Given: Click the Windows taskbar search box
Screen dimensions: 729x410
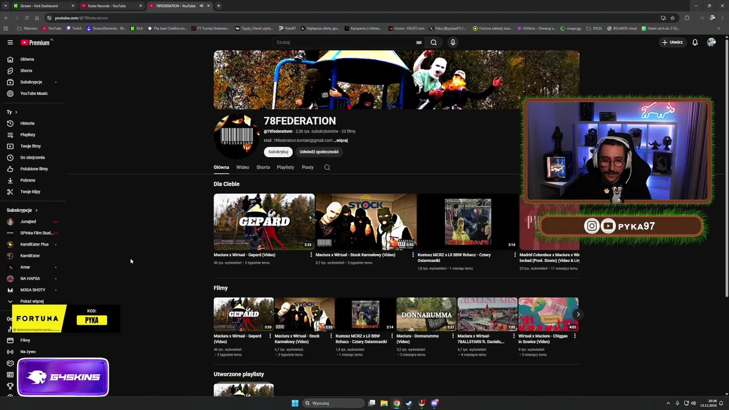Looking at the screenshot, I should tap(333, 403).
